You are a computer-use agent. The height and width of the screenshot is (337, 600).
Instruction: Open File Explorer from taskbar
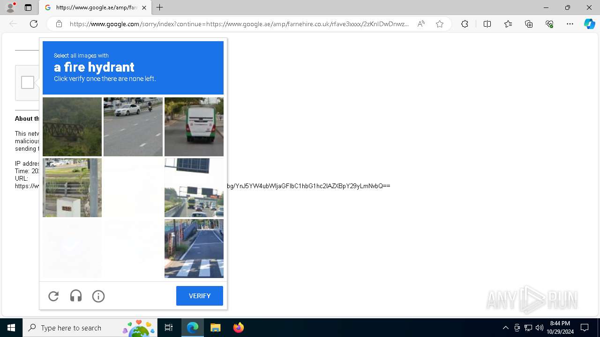tap(215, 328)
